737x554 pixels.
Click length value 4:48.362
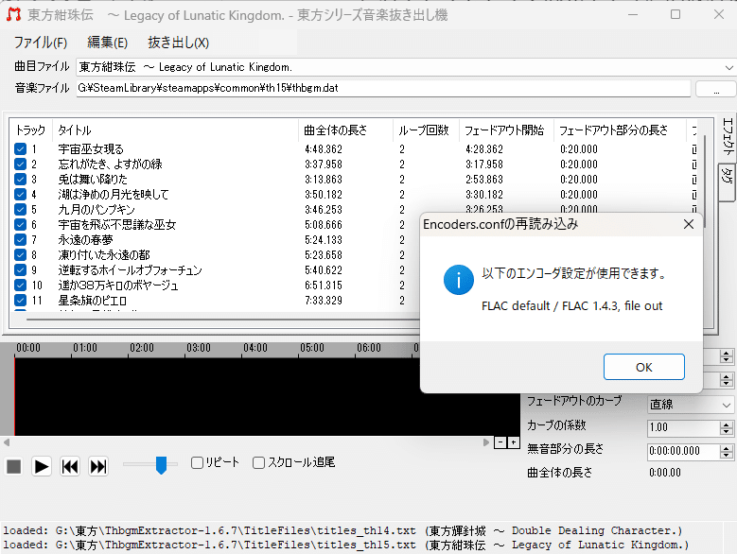(324, 149)
